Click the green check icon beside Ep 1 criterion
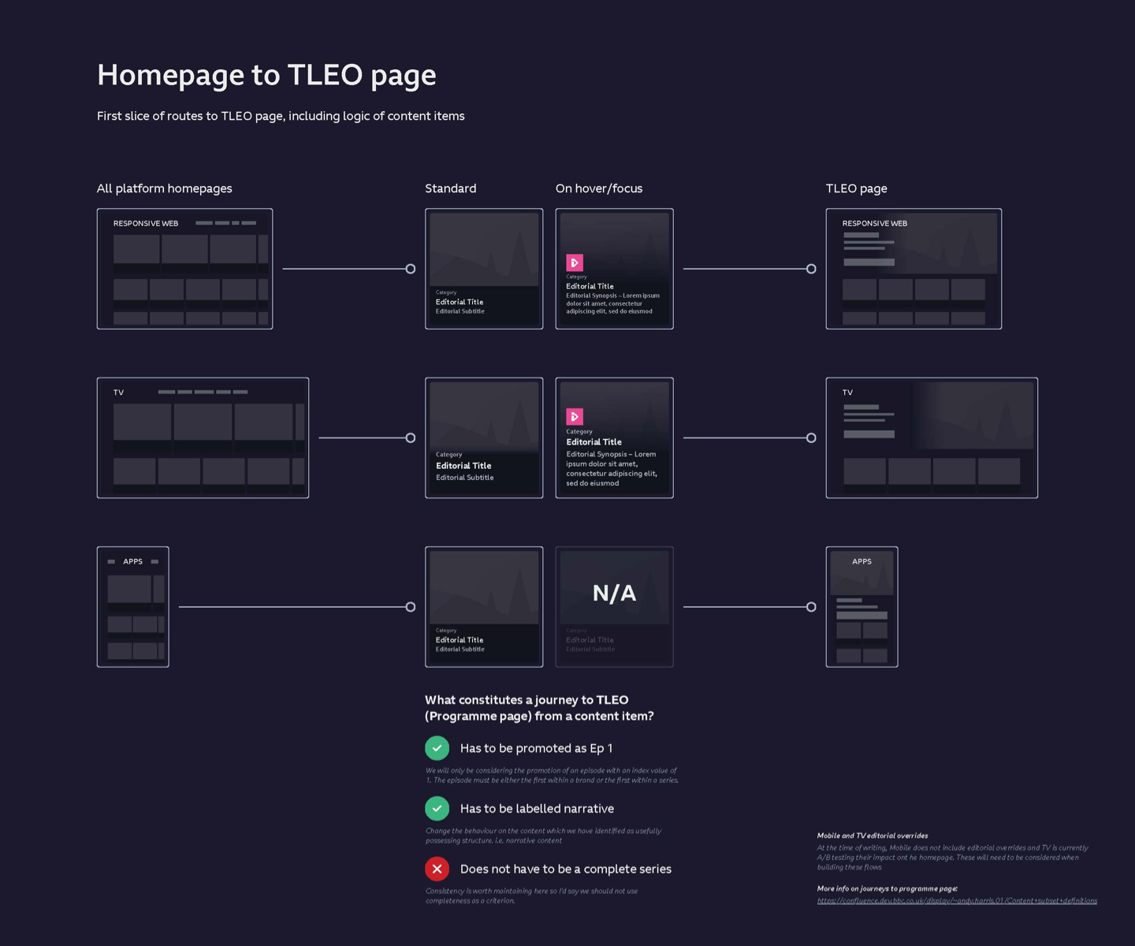 tap(437, 748)
